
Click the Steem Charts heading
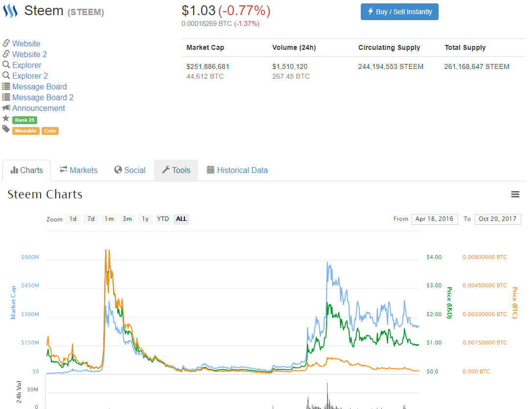(x=45, y=194)
